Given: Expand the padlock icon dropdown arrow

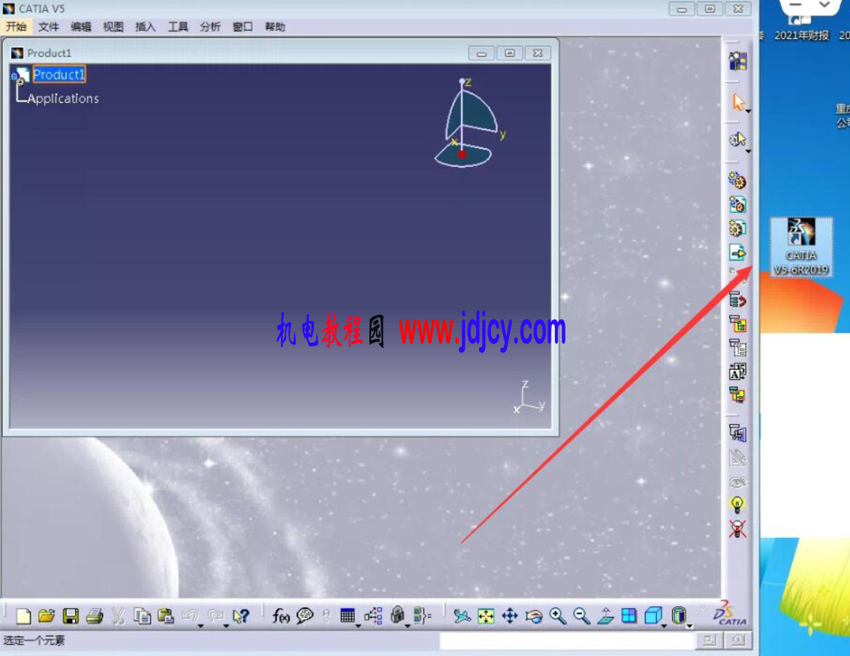Looking at the screenshot, I should [x=408, y=626].
